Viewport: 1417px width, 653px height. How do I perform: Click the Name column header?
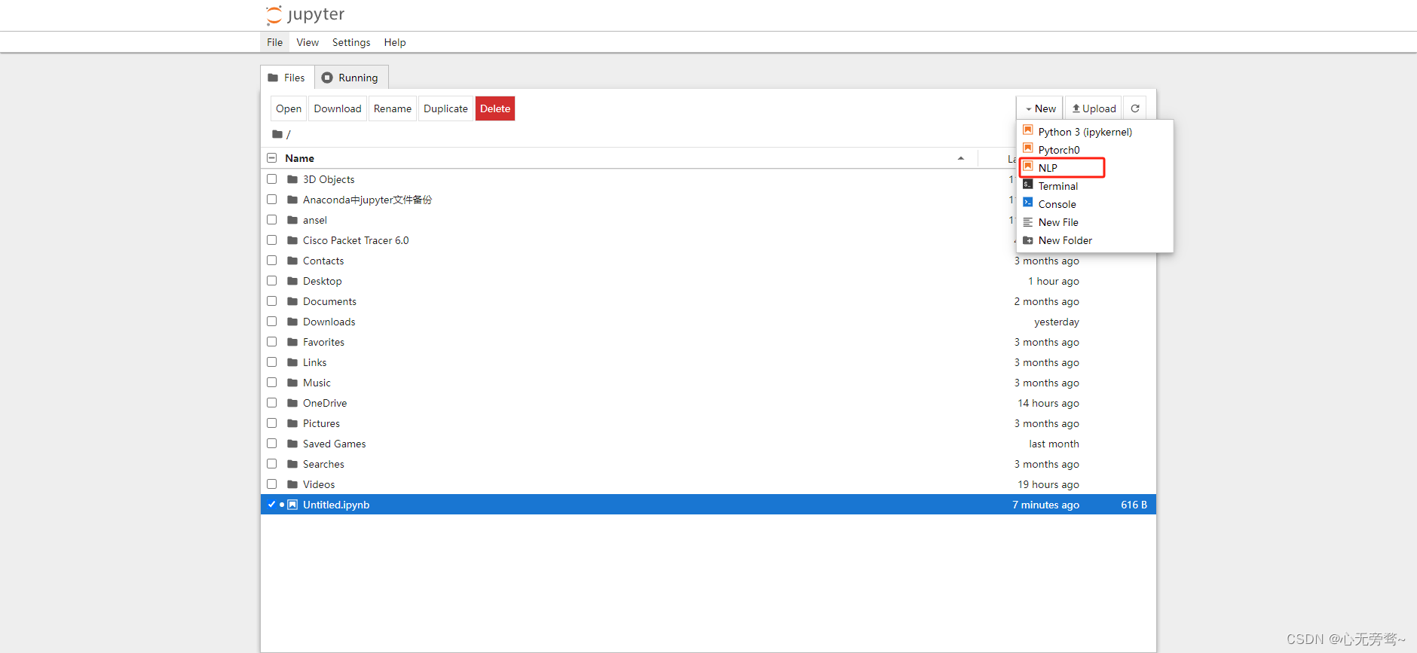[300, 158]
